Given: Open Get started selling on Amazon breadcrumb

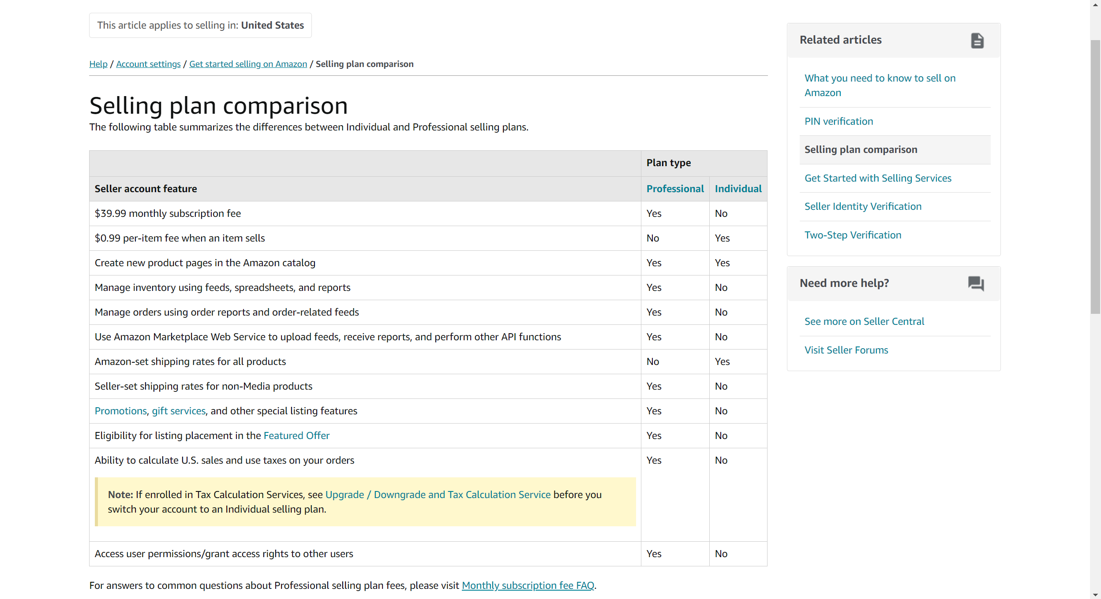Looking at the screenshot, I should tap(248, 64).
